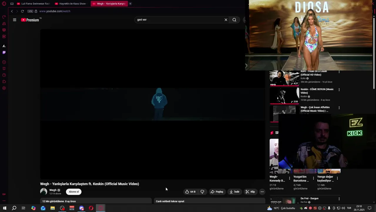Image resolution: width=376 pixels, height=212 pixels.
Task: Open options menu for Da Froi - Durgun
Action: tap(339, 199)
